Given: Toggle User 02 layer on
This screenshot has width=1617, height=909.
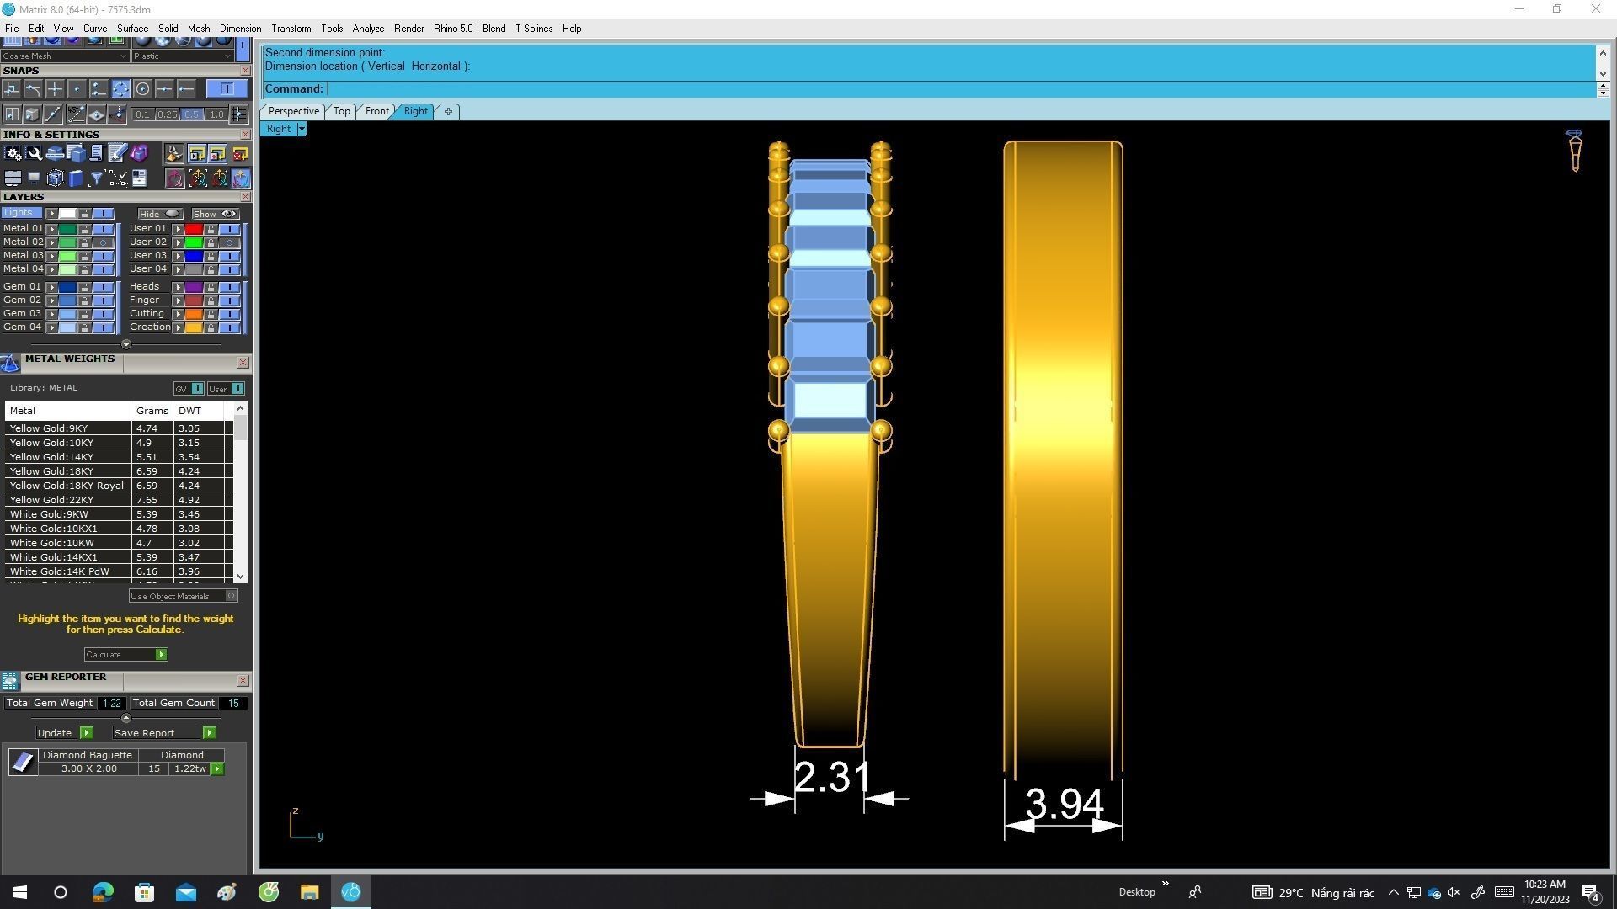Looking at the screenshot, I should (x=229, y=242).
